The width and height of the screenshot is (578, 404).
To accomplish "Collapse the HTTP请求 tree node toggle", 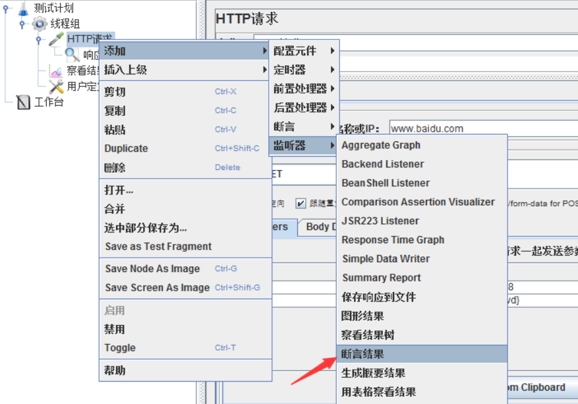I will (38, 39).
